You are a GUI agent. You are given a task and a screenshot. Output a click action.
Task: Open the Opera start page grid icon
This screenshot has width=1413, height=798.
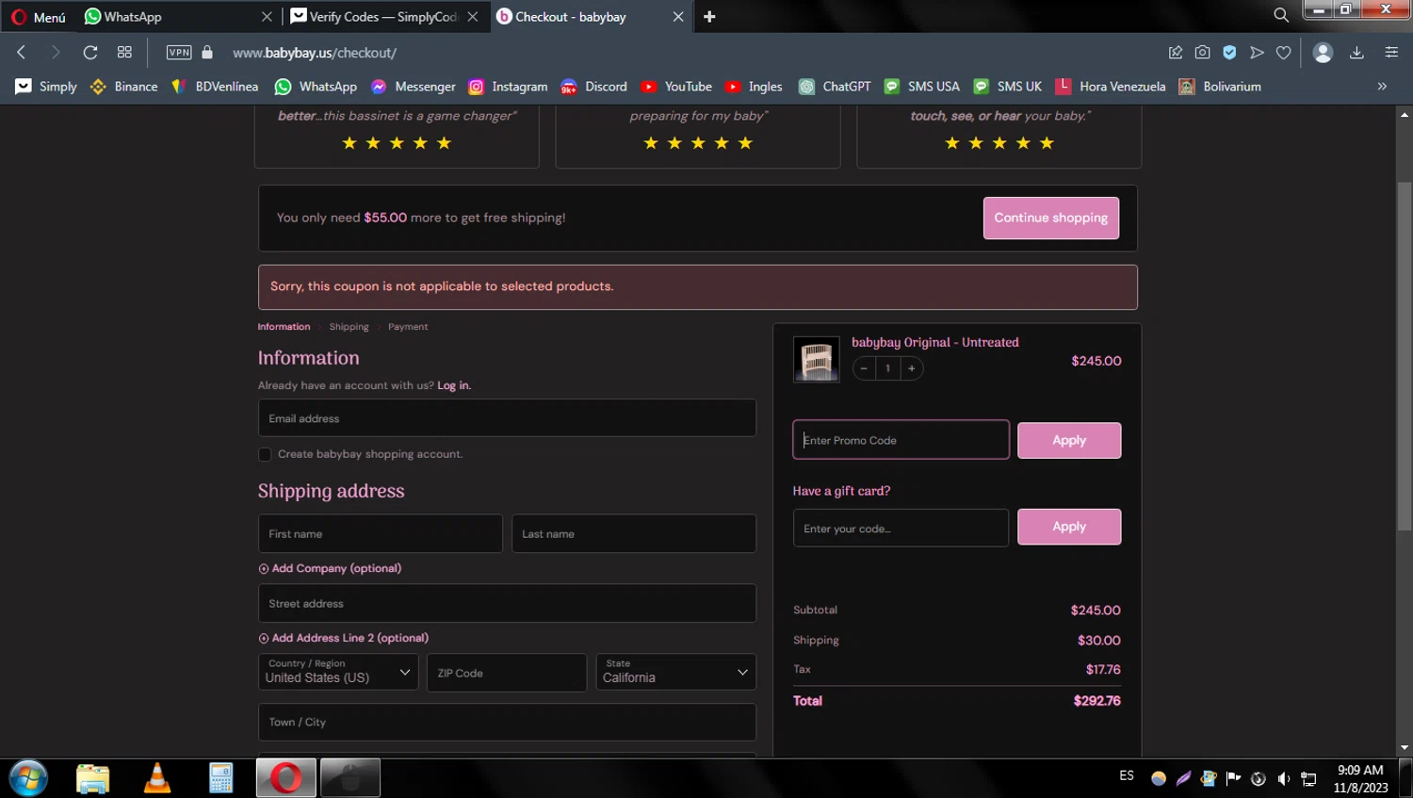pos(124,53)
